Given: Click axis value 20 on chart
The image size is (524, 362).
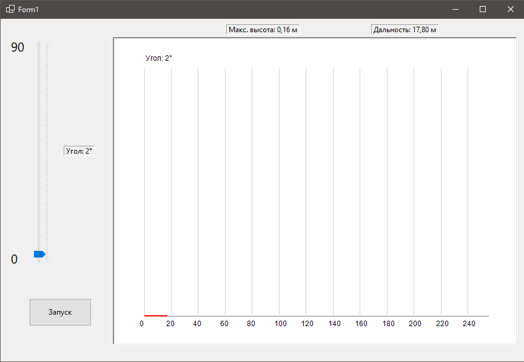Looking at the screenshot, I should pos(170,324).
